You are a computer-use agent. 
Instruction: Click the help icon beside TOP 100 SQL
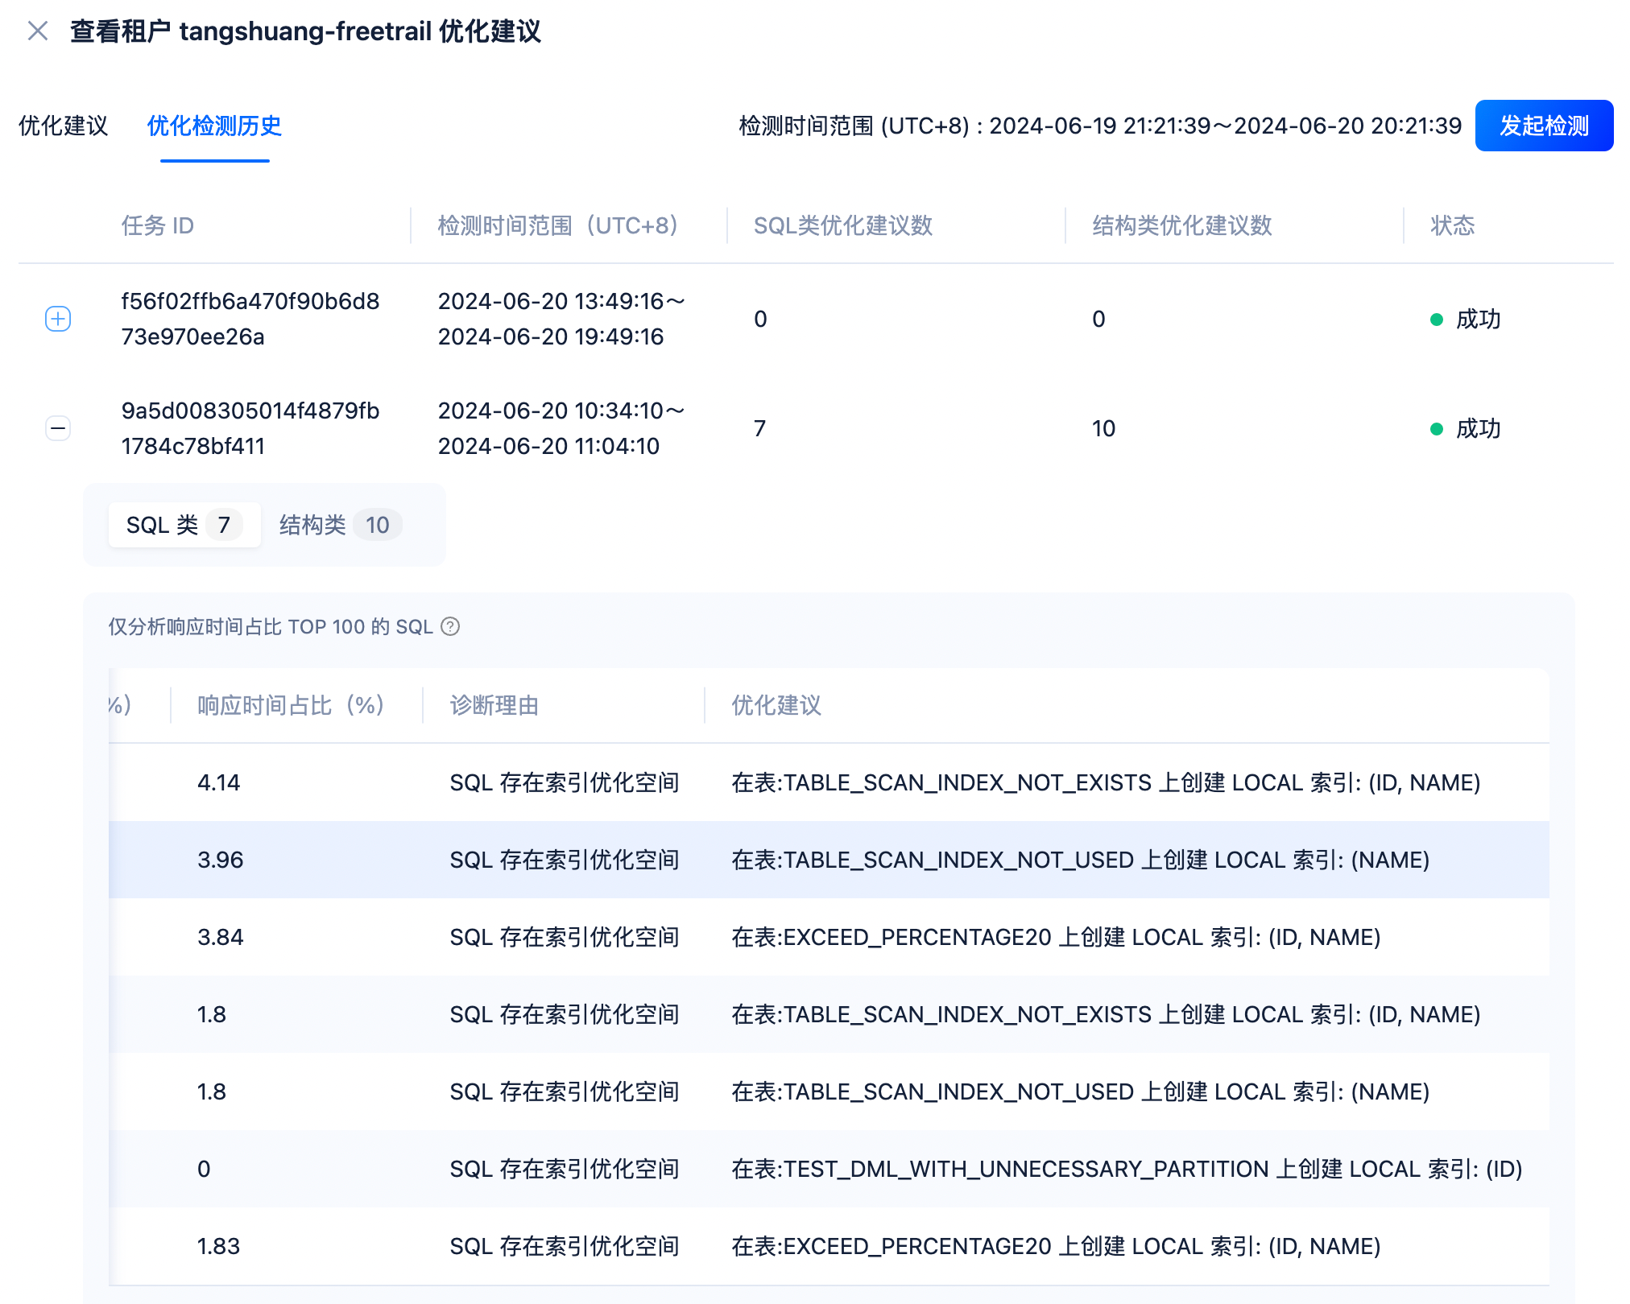(451, 626)
